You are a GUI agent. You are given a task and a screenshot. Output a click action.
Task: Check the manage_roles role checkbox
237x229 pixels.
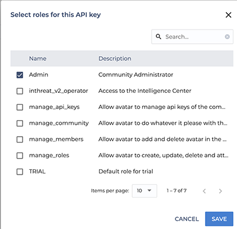tap(20, 156)
